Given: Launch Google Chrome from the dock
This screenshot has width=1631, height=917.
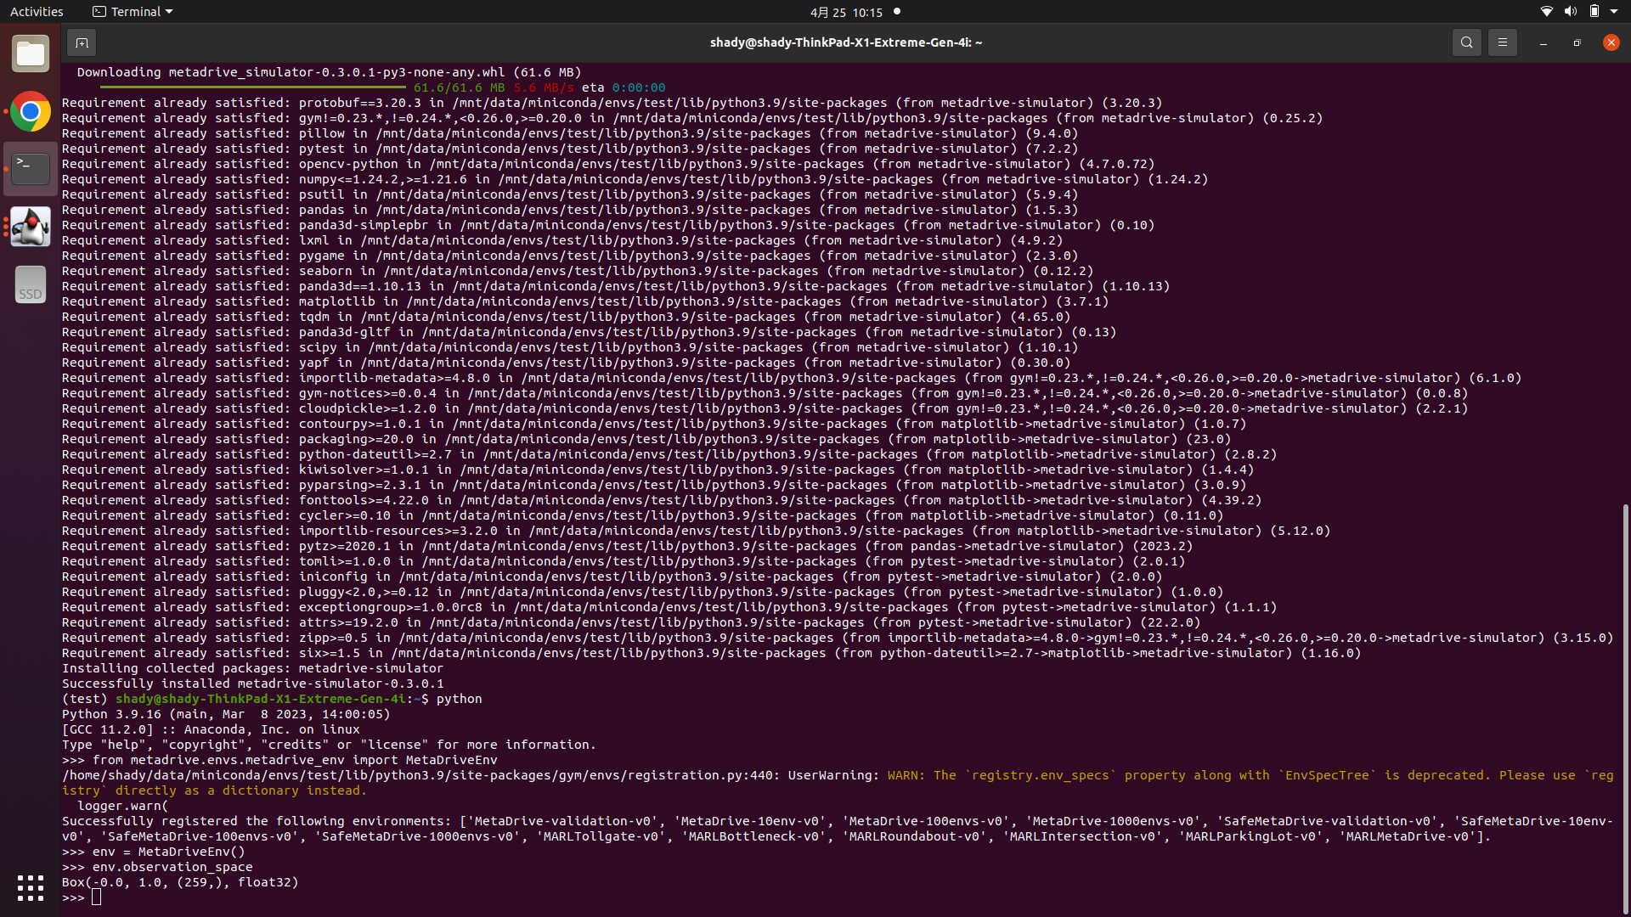Looking at the screenshot, I should [30, 111].
